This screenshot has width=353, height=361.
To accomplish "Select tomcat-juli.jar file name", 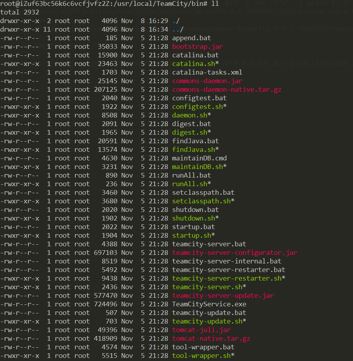I will pyautogui.click(x=201, y=330).
